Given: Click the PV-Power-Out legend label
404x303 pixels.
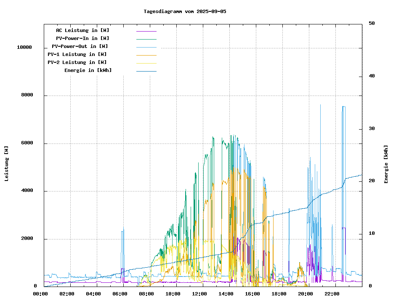Looking at the screenshot, I should pos(80,46).
